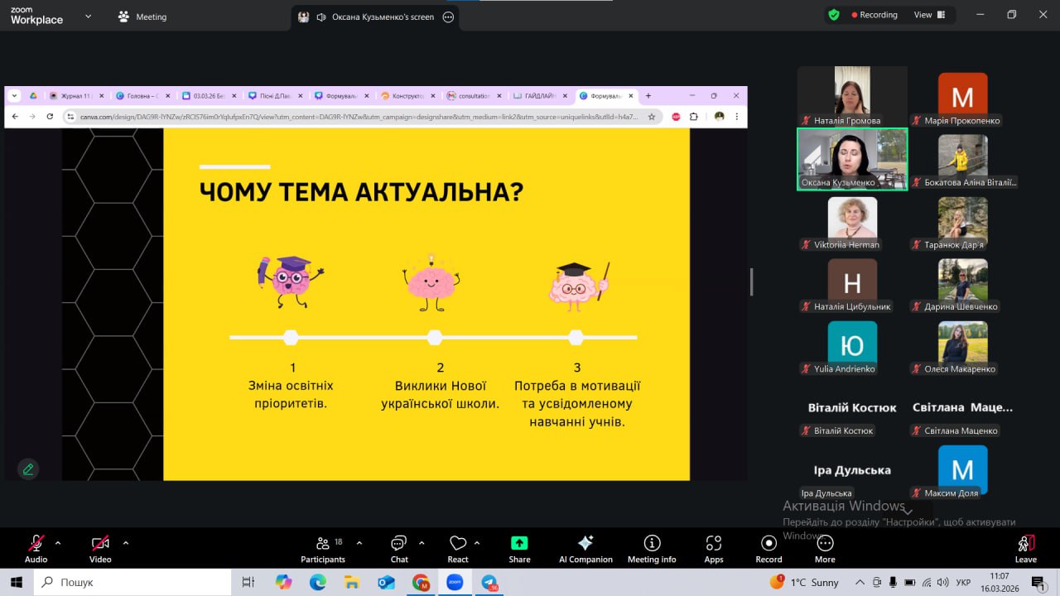Image resolution: width=1060 pixels, height=596 pixels.
Task: Expand audio options arrow next to Audio
Action: coord(58,543)
